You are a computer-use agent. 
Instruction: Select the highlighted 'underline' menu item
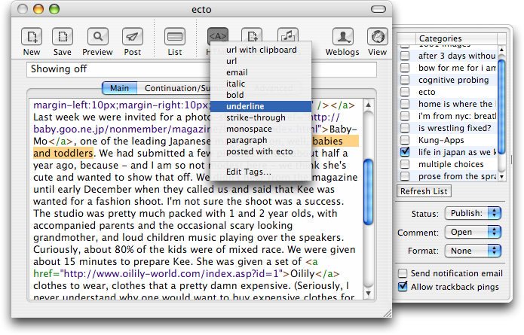point(261,106)
